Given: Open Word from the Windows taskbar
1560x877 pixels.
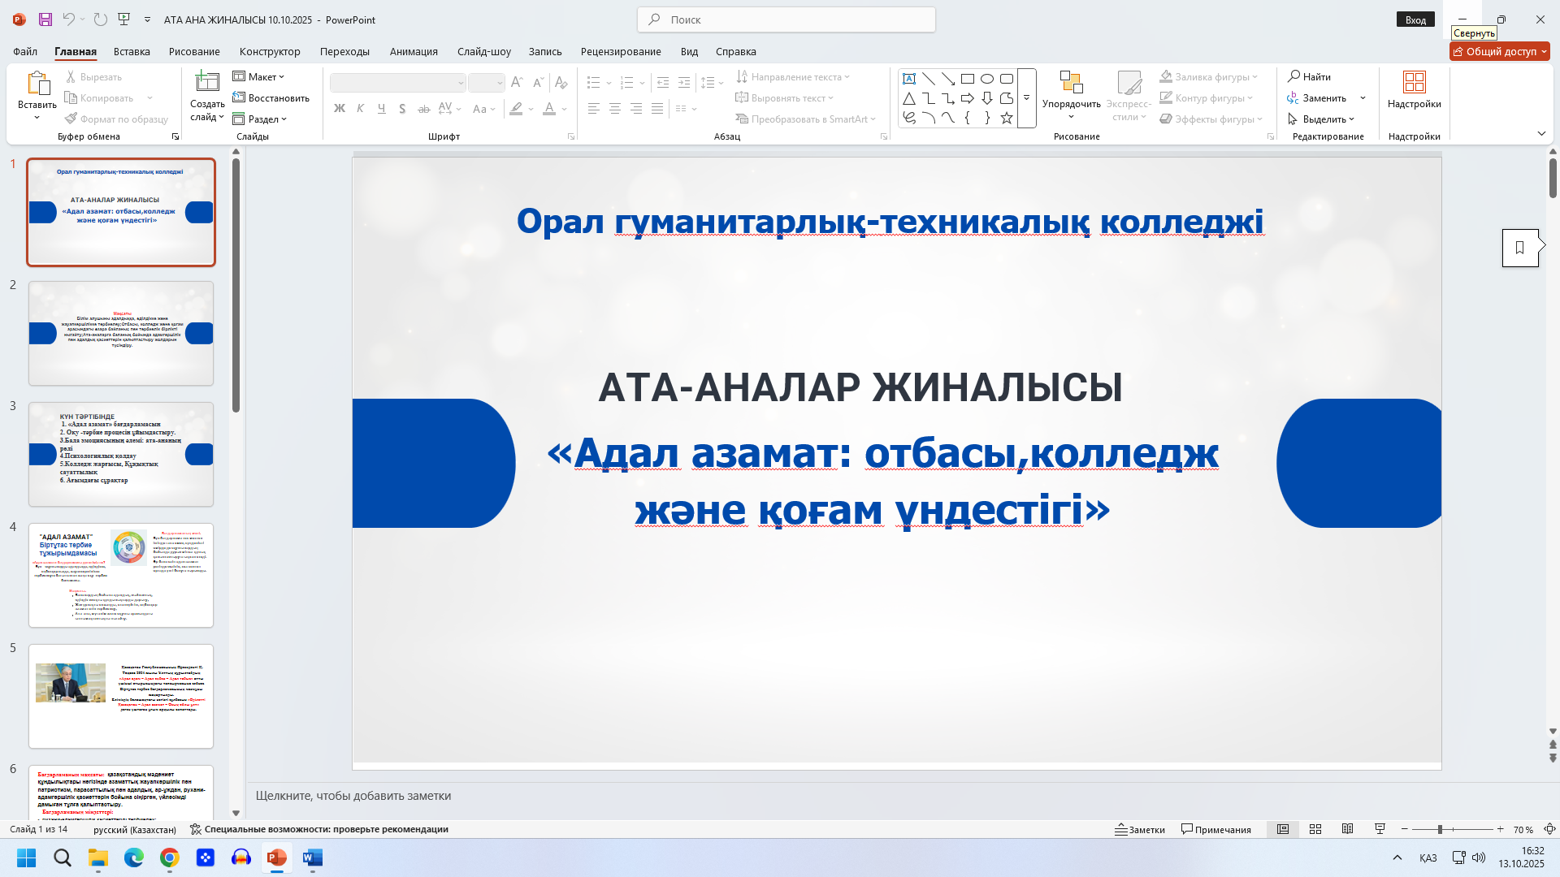Looking at the screenshot, I should coord(313,858).
